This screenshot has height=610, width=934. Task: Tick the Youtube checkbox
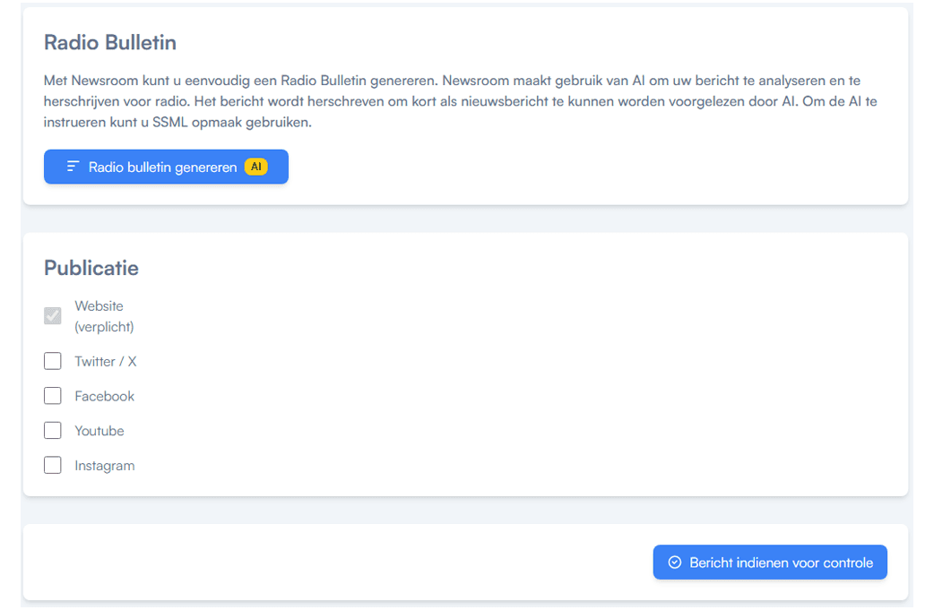tap(52, 430)
